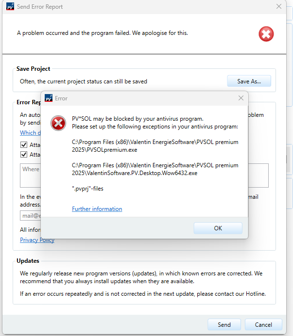Click into the mail@ email address field
This screenshot has width=293, height=336.
(30, 216)
